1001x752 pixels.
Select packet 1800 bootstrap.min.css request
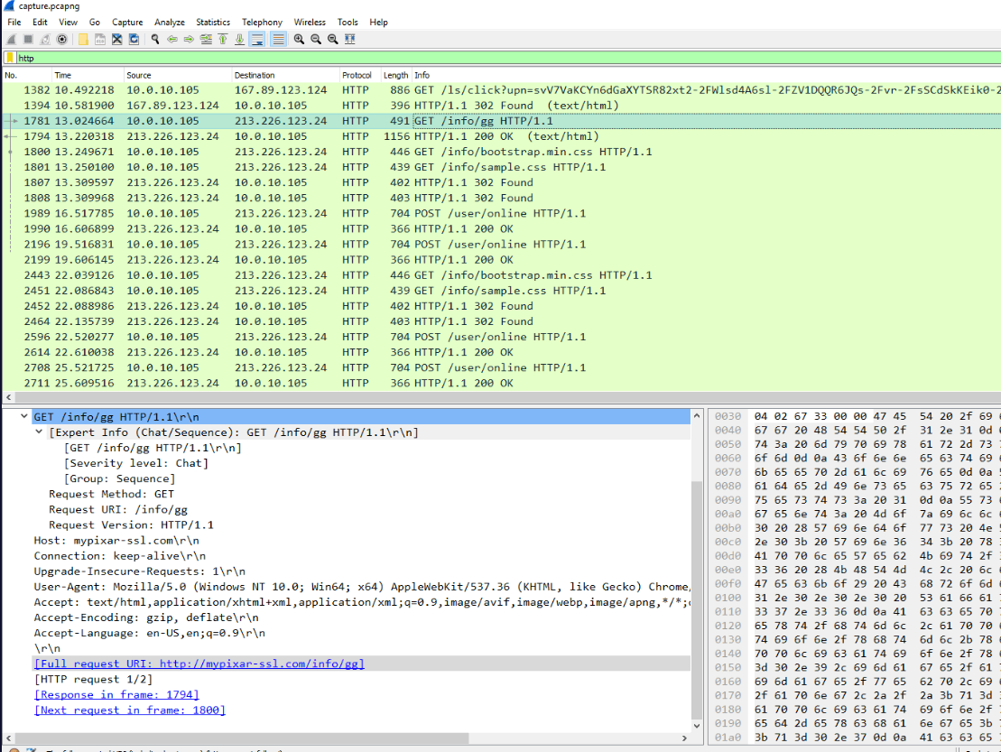pyautogui.click(x=501, y=152)
